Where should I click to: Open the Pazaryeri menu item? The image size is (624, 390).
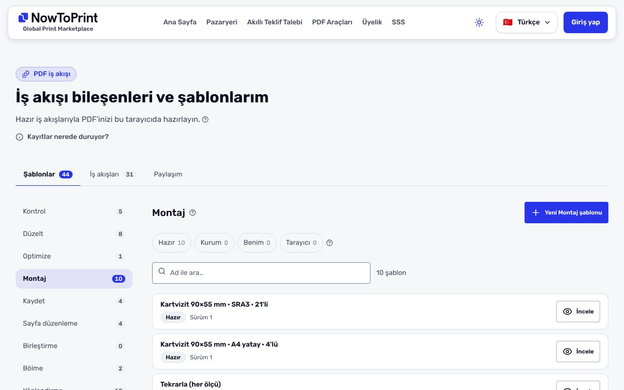(x=222, y=22)
